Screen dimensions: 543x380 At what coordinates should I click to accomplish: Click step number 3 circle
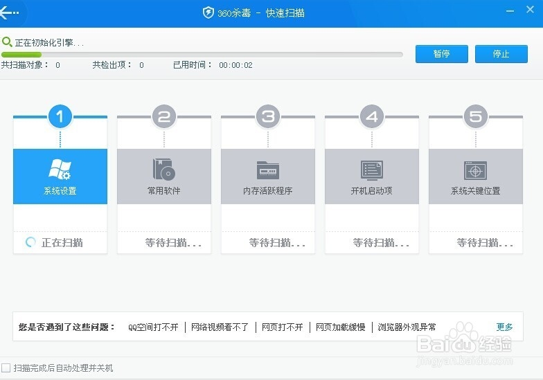coord(268,116)
